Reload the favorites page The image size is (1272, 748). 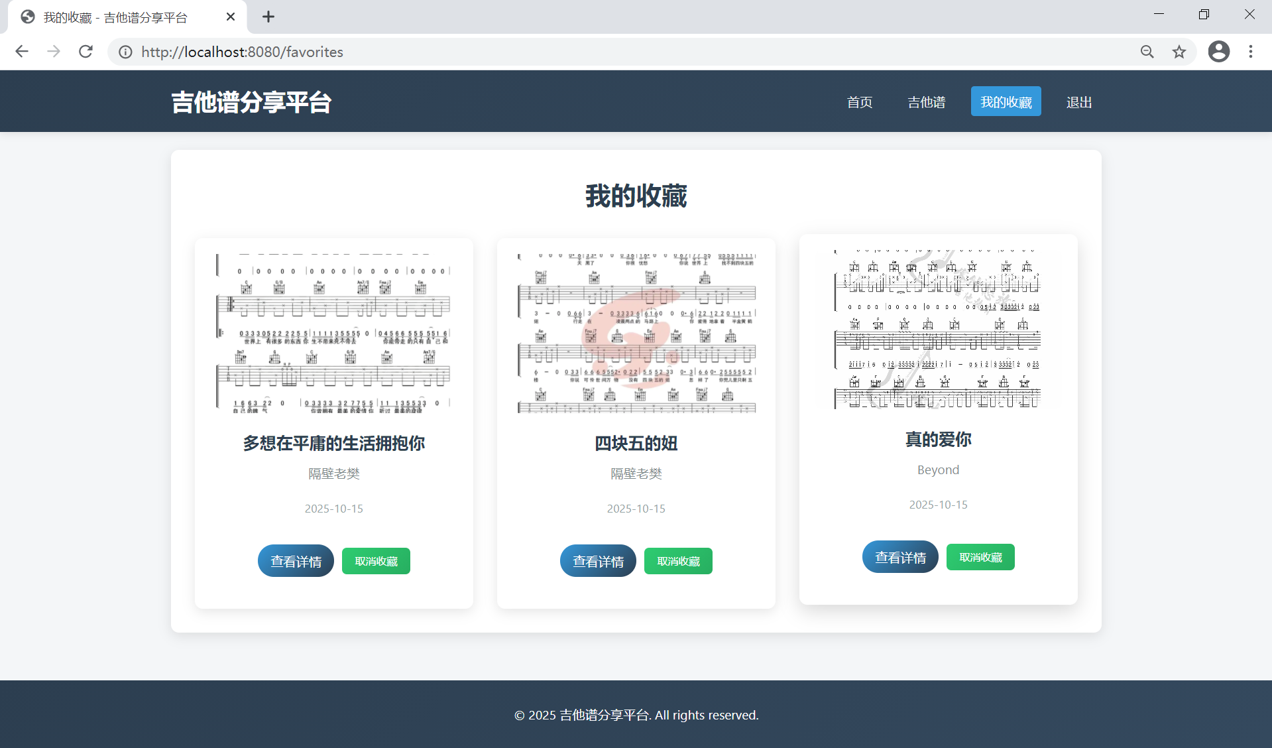pyautogui.click(x=86, y=52)
